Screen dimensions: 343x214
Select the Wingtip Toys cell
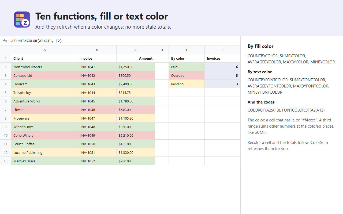[44, 127]
